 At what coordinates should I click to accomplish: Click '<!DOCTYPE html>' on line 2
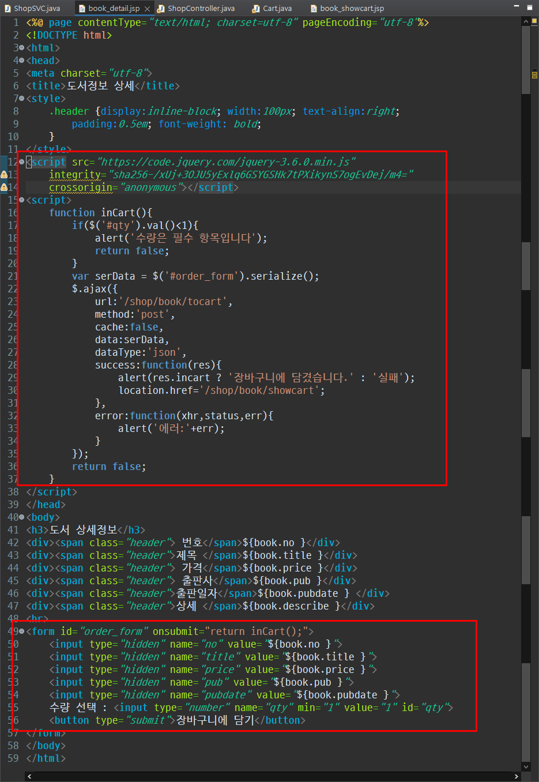tap(69, 35)
